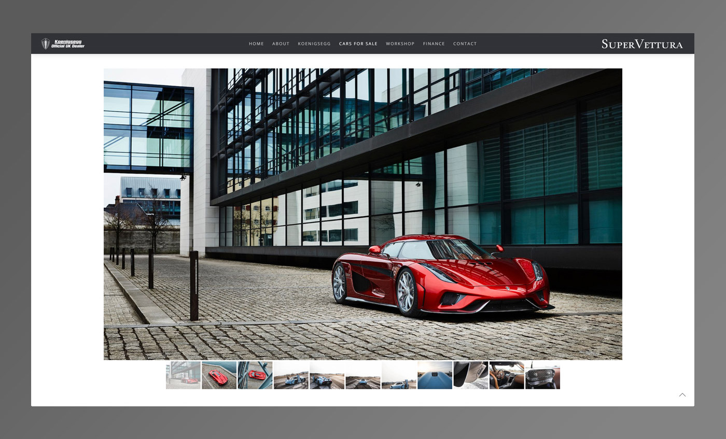Open the Koenigsegg navigation link

point(314,44)
